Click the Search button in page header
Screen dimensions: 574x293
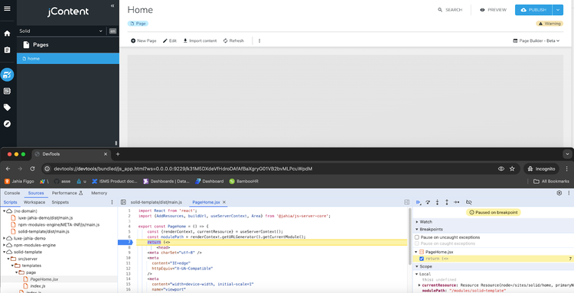[x=450, y=10]
